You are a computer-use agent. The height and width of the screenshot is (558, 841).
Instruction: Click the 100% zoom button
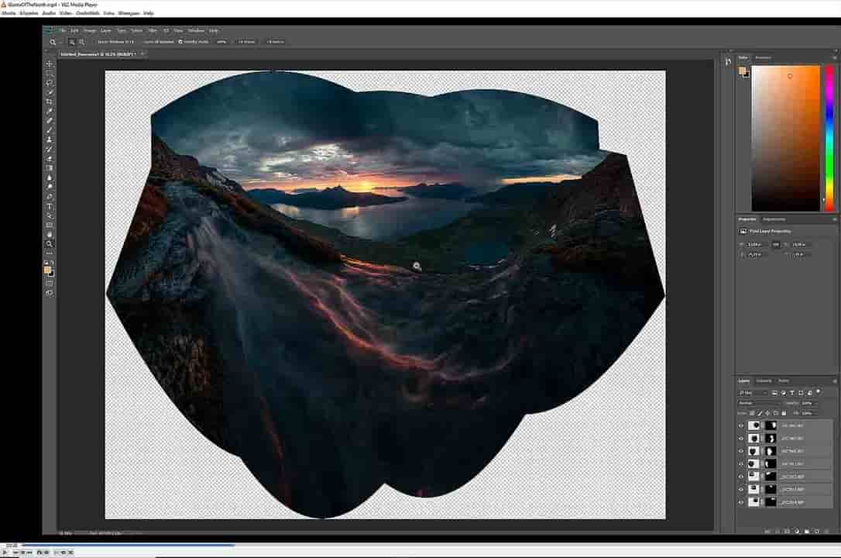(221, 42)
